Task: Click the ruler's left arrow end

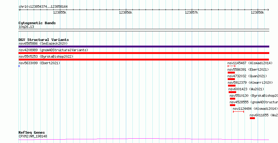Action: point(19,10)
